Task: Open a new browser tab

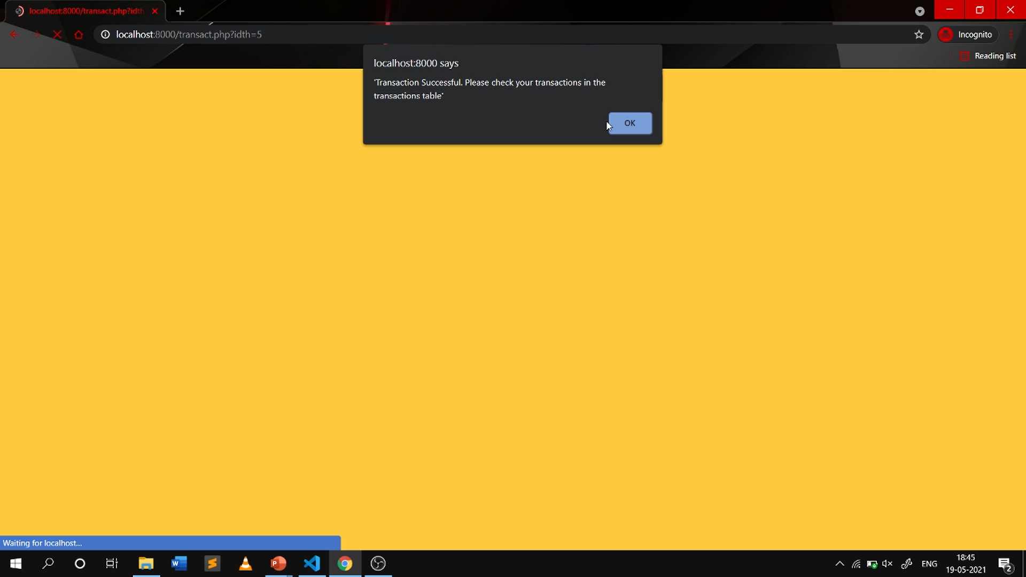Action: 180,11
